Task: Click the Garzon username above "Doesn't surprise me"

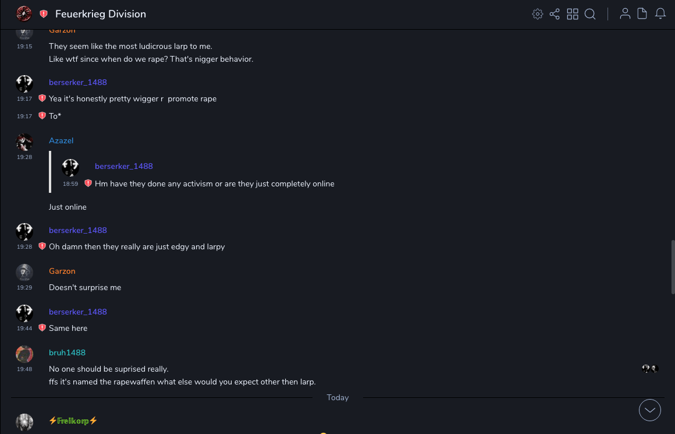Action: [62, 271]
